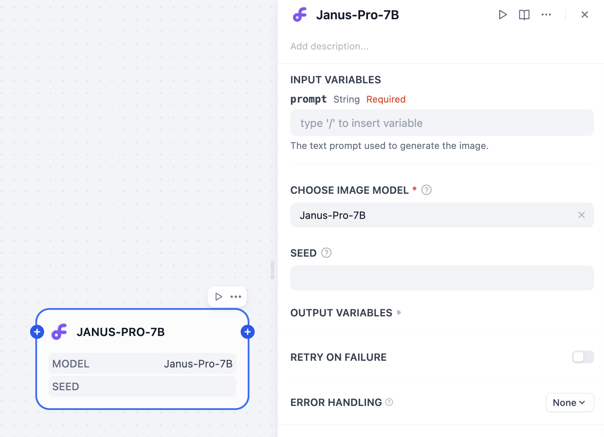Click the prompt variable input field

(442, 123)
